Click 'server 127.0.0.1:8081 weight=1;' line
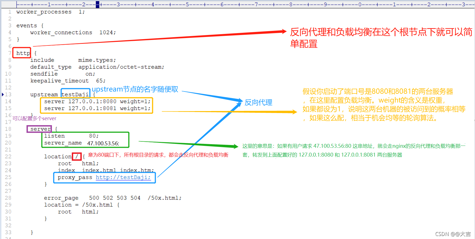The image size is (475, 239). point(97,108)
